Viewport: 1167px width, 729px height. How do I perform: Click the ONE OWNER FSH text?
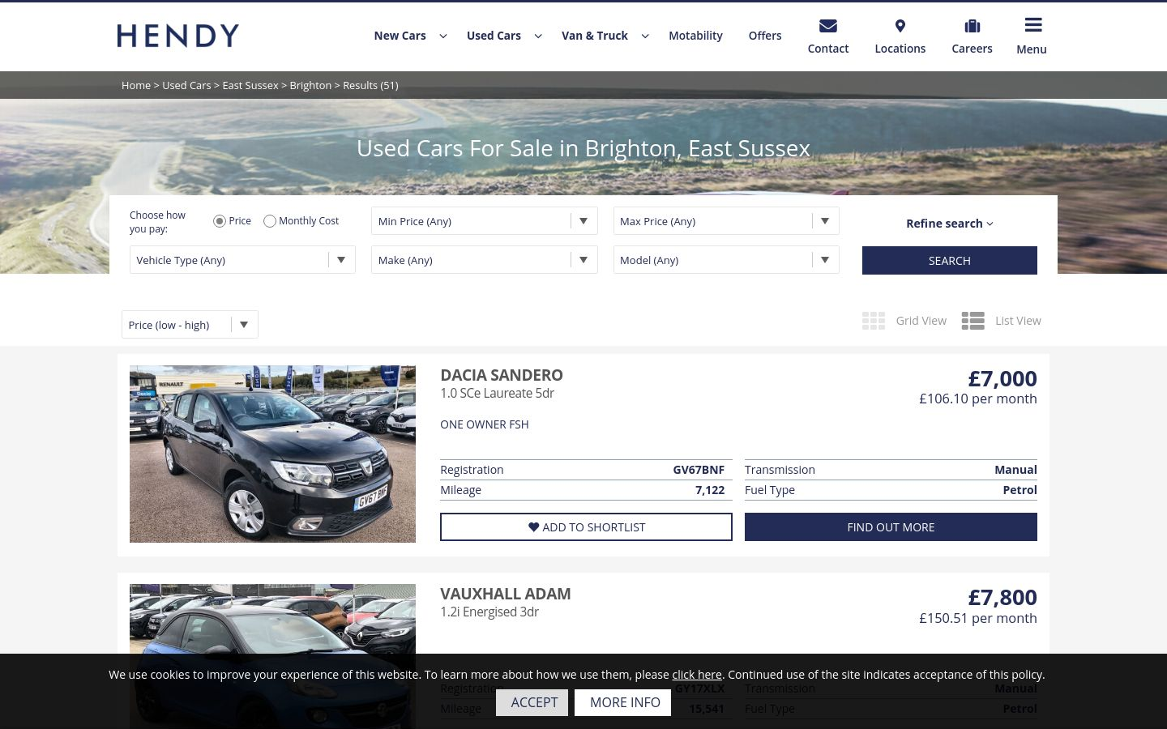pyautogui.click(x=485, y=424)
